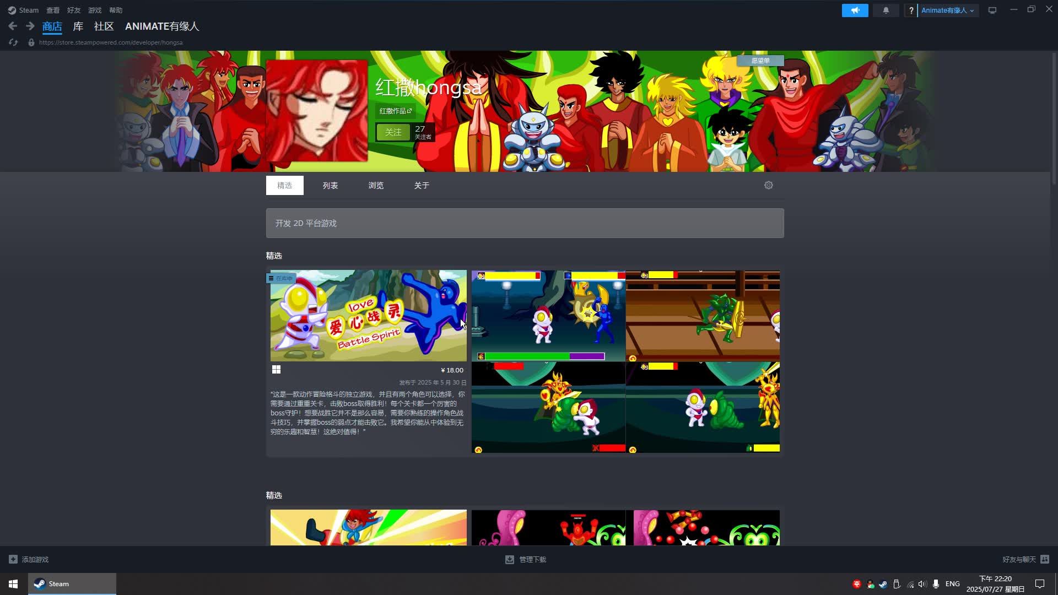Open the fight screenshot with white and blue heroes
This screenshot has width=1058, height=595.
pyautogui.click(x=548, y=316)
